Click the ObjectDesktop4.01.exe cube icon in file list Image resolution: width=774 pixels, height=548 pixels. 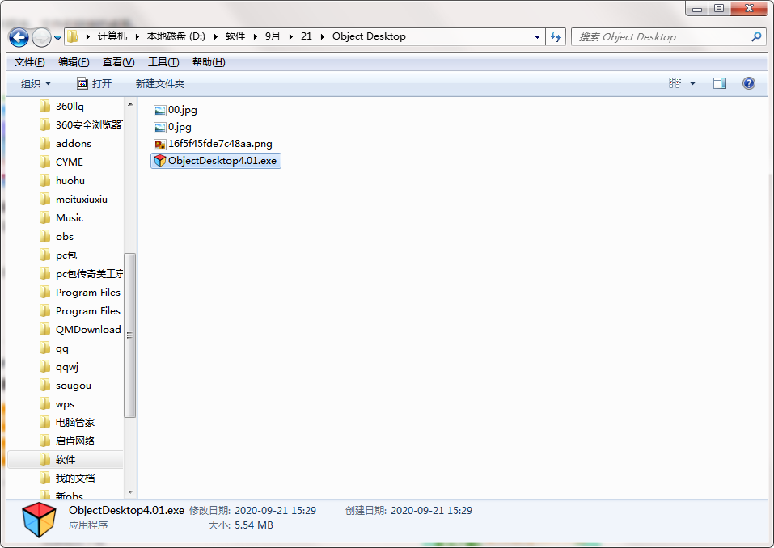(x=160, y=161)
